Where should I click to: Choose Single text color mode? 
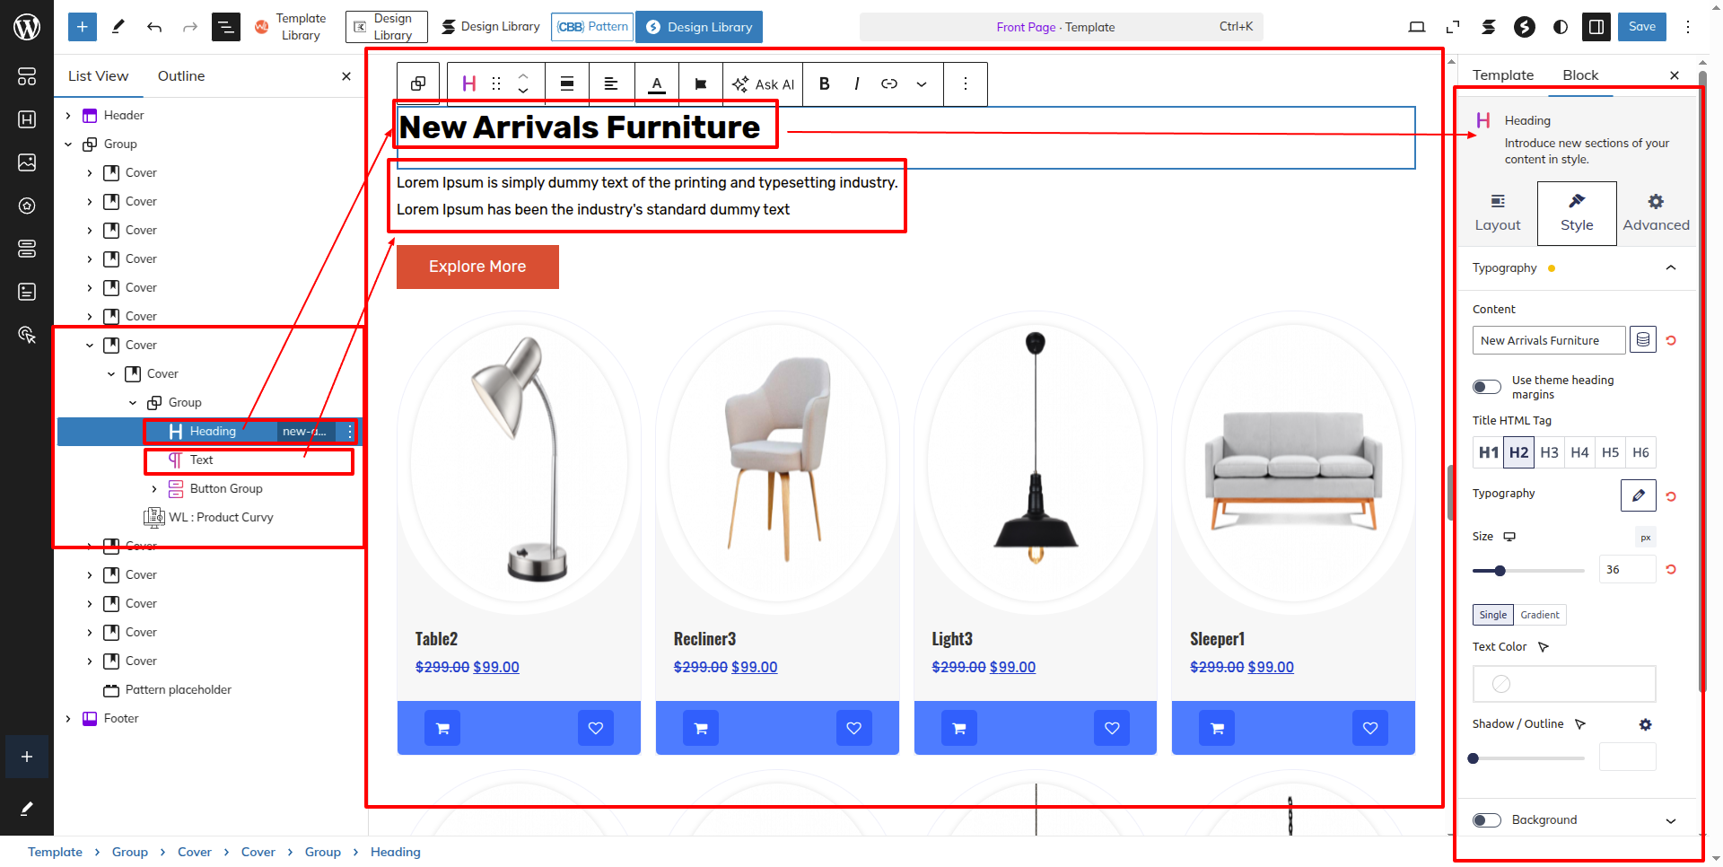(1493, 615)
